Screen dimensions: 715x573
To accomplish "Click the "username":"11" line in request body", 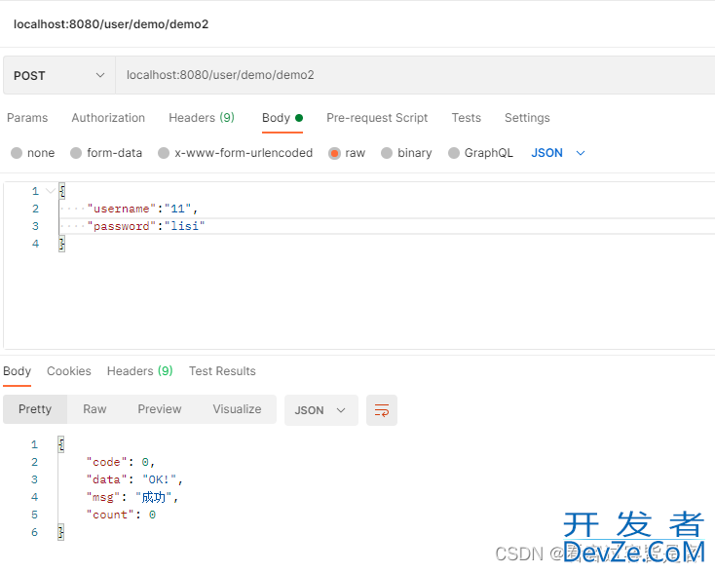I will (142, 209).
